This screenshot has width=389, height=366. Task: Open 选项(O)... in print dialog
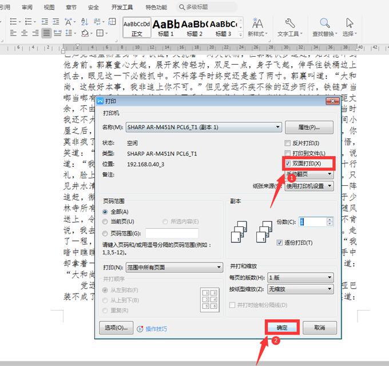coord(116,328)
